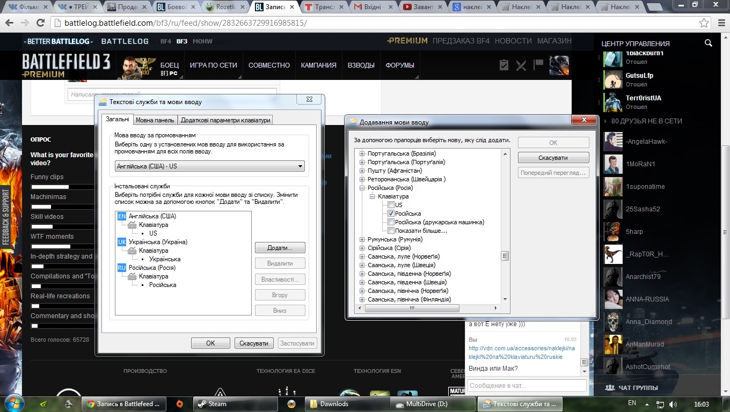This screenshot has width=730, height=412.
Task: Click the crossed swords icon in Battlelog header
Action: tap(521, 65)
